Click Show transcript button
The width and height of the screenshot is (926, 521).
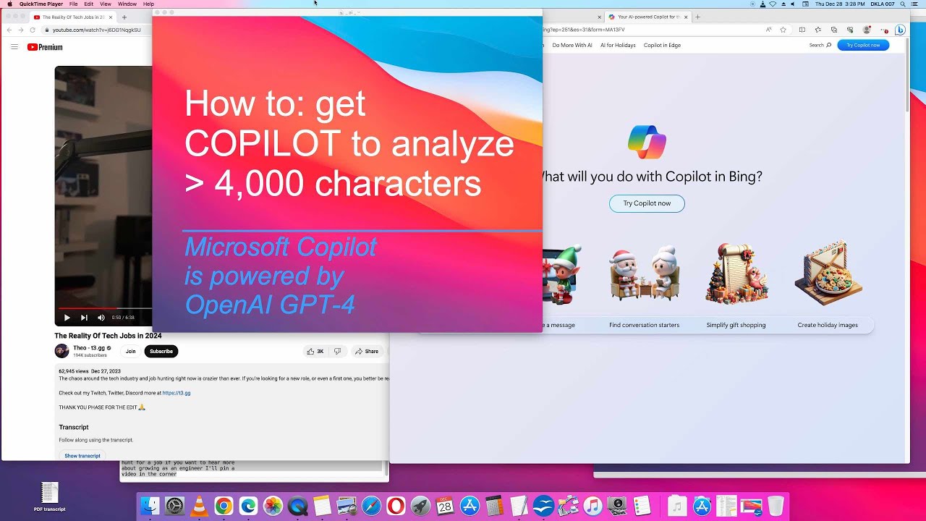coord(82,456)
